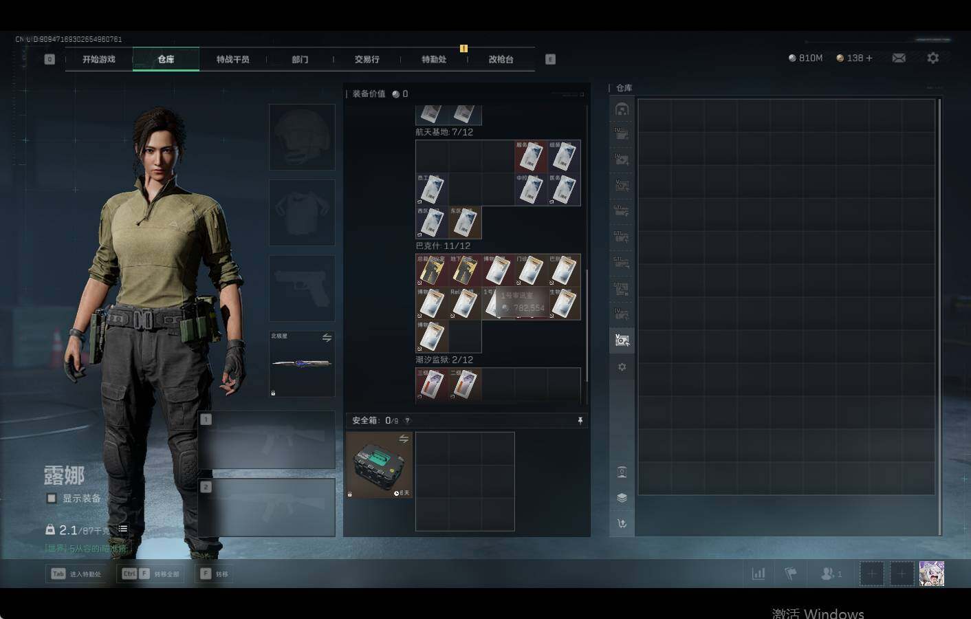The image size is (971, 619).
Task: Click the 进入特勤处 Tab shortcut button
Action: [x=76, y=574]
